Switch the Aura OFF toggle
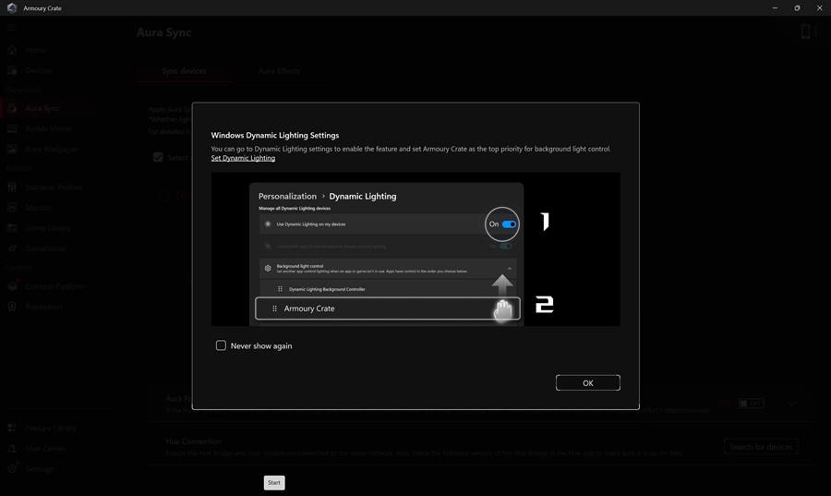The height and width of the screenshot is (496, 831). [x=751, y=404]
